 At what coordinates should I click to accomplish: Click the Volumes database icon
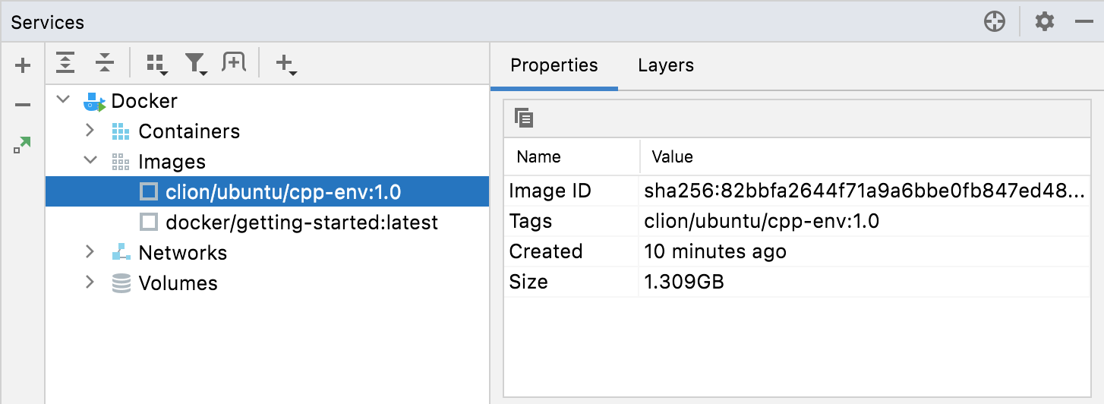(x=121, y=283)
